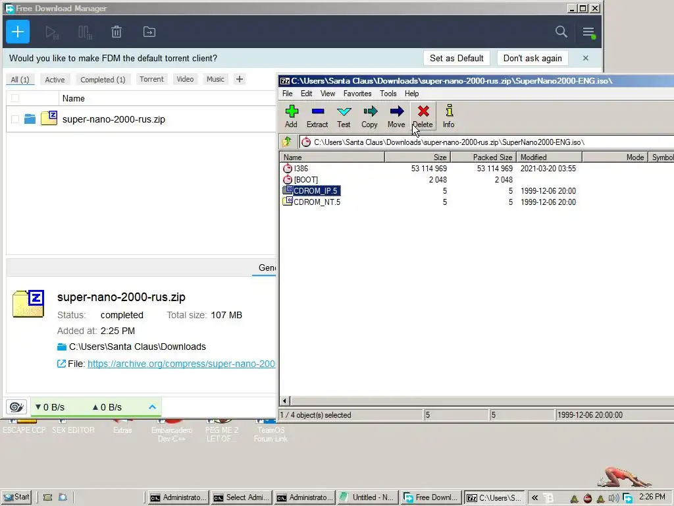Click the Extract button in 7-Zip toolbar

(317, 116)
